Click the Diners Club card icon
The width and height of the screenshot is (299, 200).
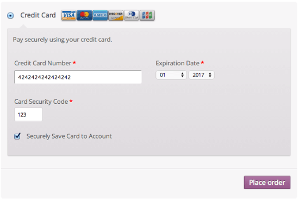132,15
